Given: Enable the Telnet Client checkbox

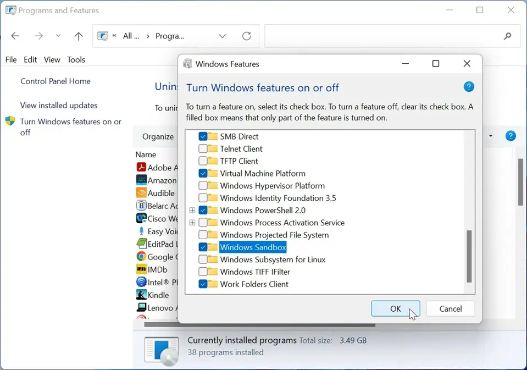Looking at the screenshot, I should [203, 148].
